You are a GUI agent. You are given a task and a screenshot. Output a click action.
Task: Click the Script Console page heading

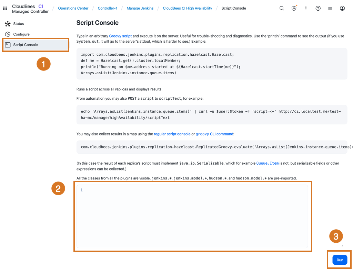(x=98, y=23)
